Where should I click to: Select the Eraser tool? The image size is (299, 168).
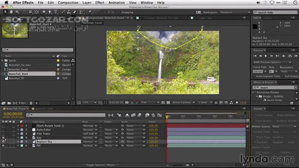point(75,12)
